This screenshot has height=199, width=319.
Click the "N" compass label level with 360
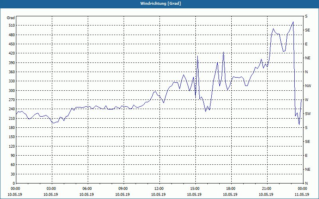pyautogui.click(x=307, y=72)
